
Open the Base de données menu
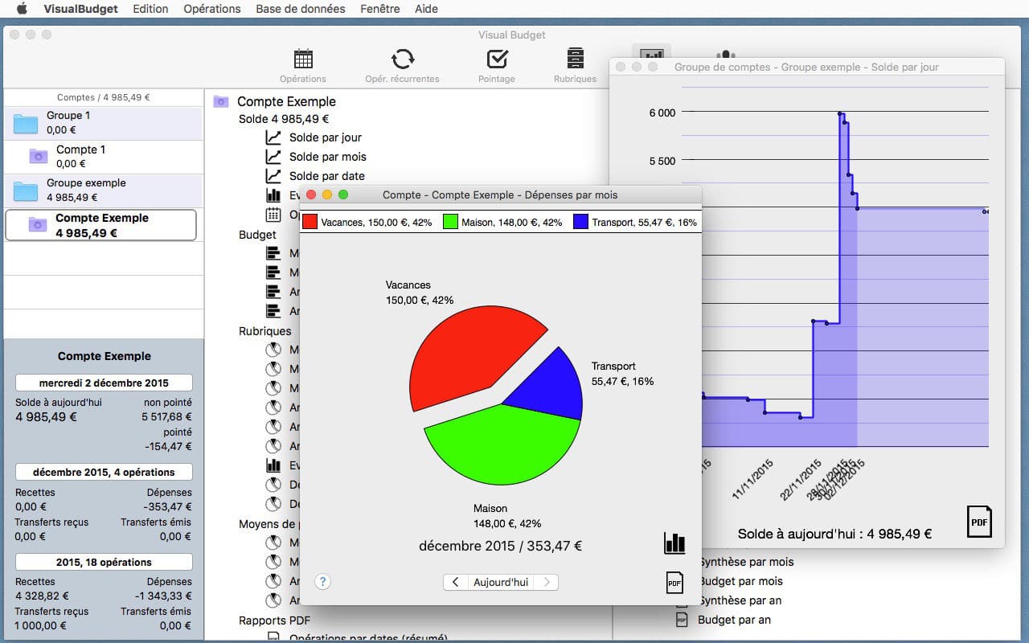300,9
